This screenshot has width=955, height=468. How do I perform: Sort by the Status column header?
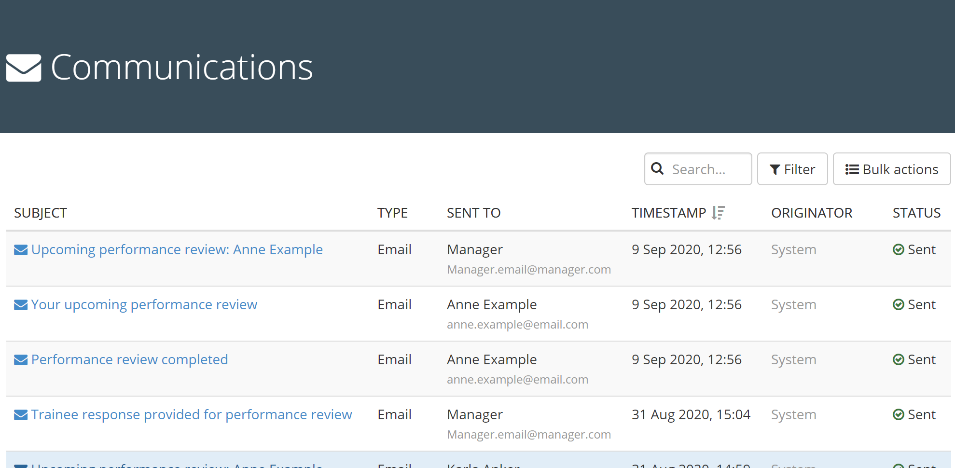coord(916,213)
